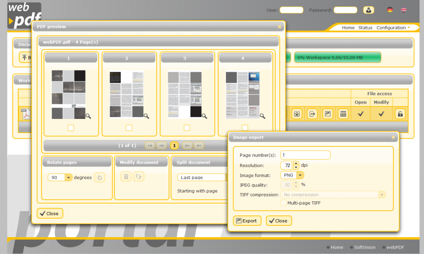Click the Export button in Image export
This screenshot has height=254, width=424.
click(x=247, y=220)
